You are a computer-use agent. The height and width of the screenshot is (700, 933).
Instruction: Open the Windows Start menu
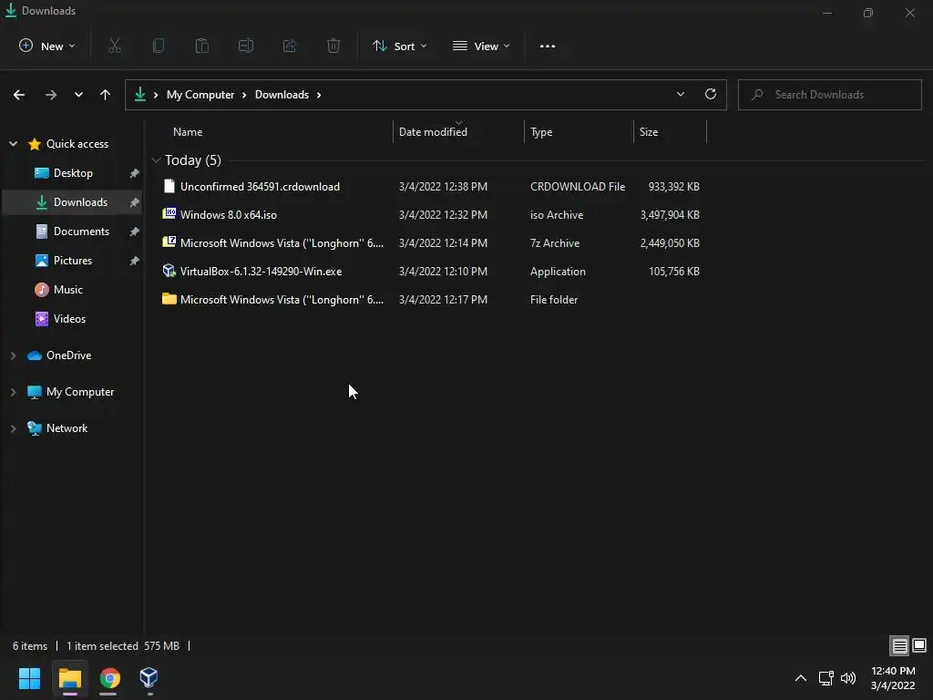click(29, 678)
